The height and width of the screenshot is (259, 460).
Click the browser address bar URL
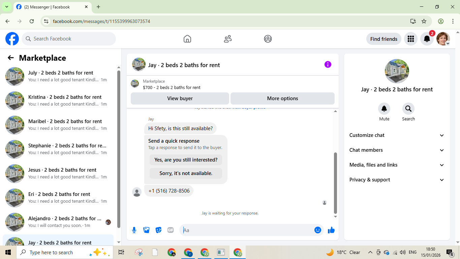tap(101, 21)
